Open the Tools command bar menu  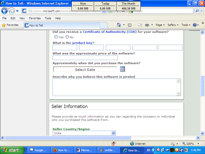[x=186, y=25]
